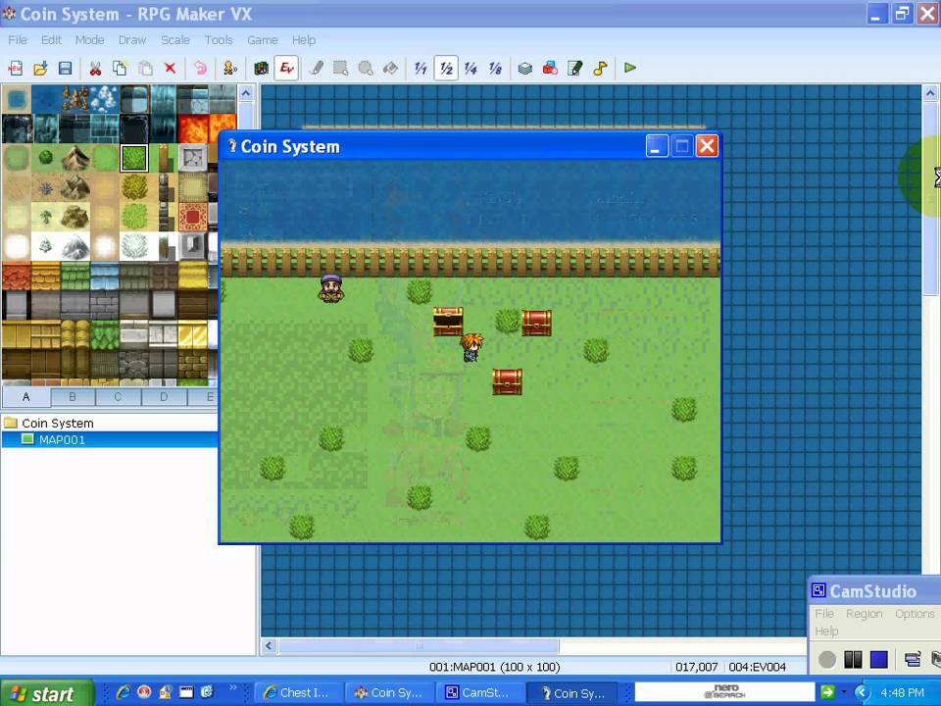Copy selection using the toolbar copy icon

120,68
